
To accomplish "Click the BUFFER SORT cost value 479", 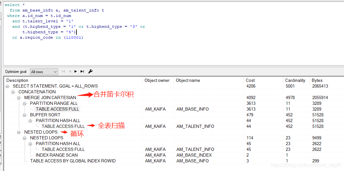I will [250, 115].
